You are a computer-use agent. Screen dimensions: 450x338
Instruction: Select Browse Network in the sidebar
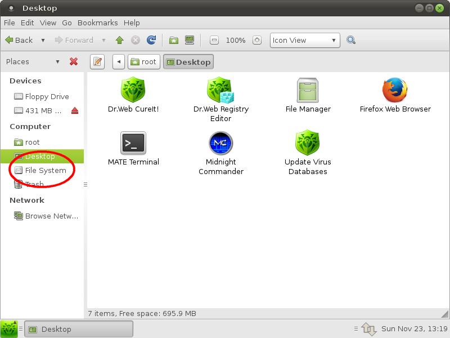tap(42, 216)
